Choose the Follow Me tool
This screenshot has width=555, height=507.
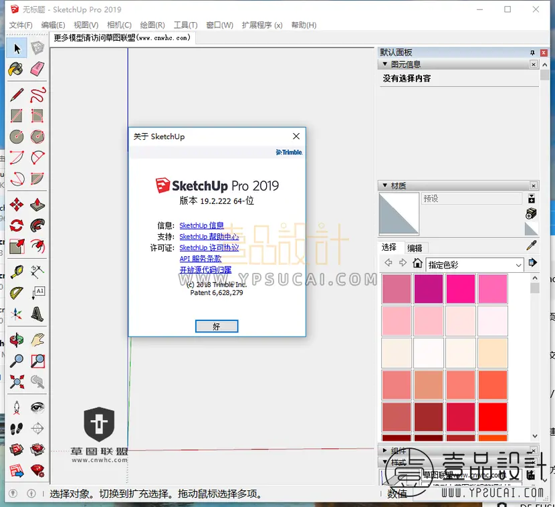[x=37, y=225]
